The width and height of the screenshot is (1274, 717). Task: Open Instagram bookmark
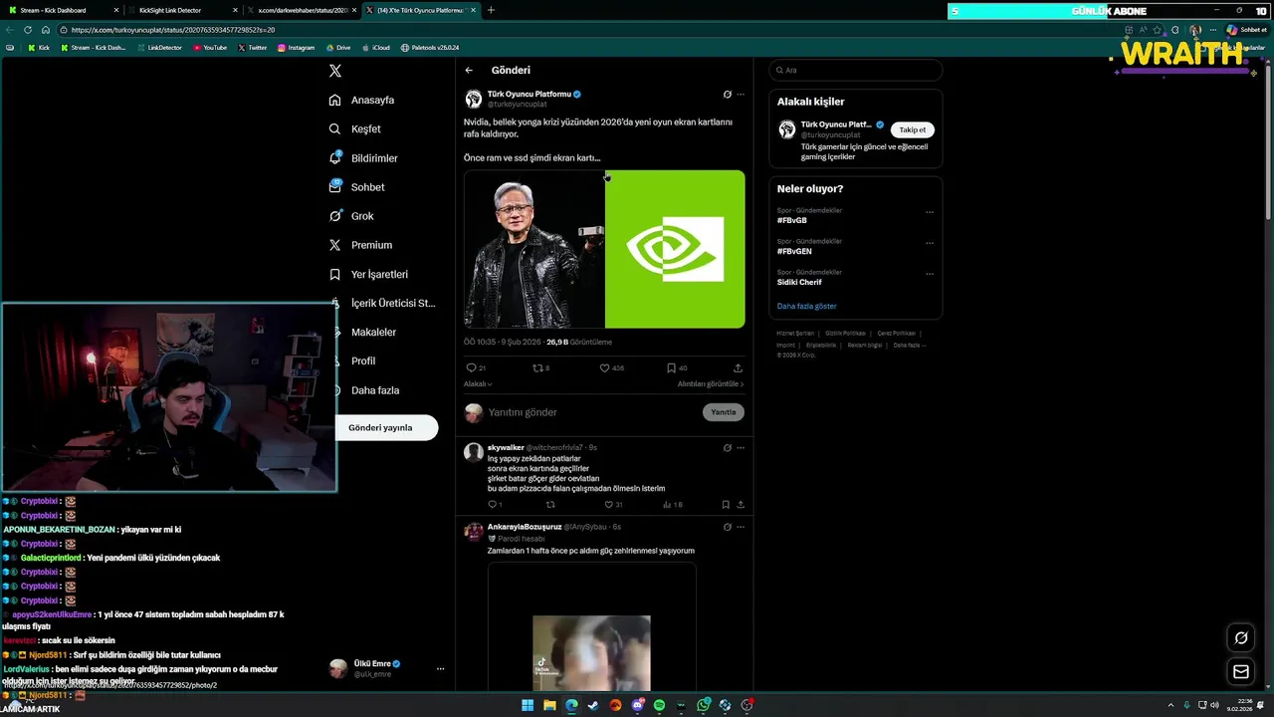click(x=296, y=48)
